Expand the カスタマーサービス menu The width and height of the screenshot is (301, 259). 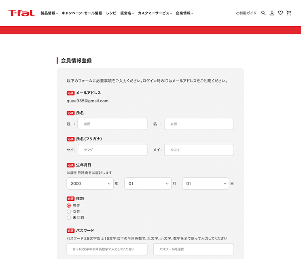[155, 13]
